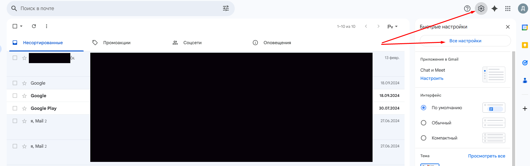This screenshot has width=530, height=166.
Task: Select the 13 февр. message checkbox
Action: pyautogui.click(x=15, y=58)
